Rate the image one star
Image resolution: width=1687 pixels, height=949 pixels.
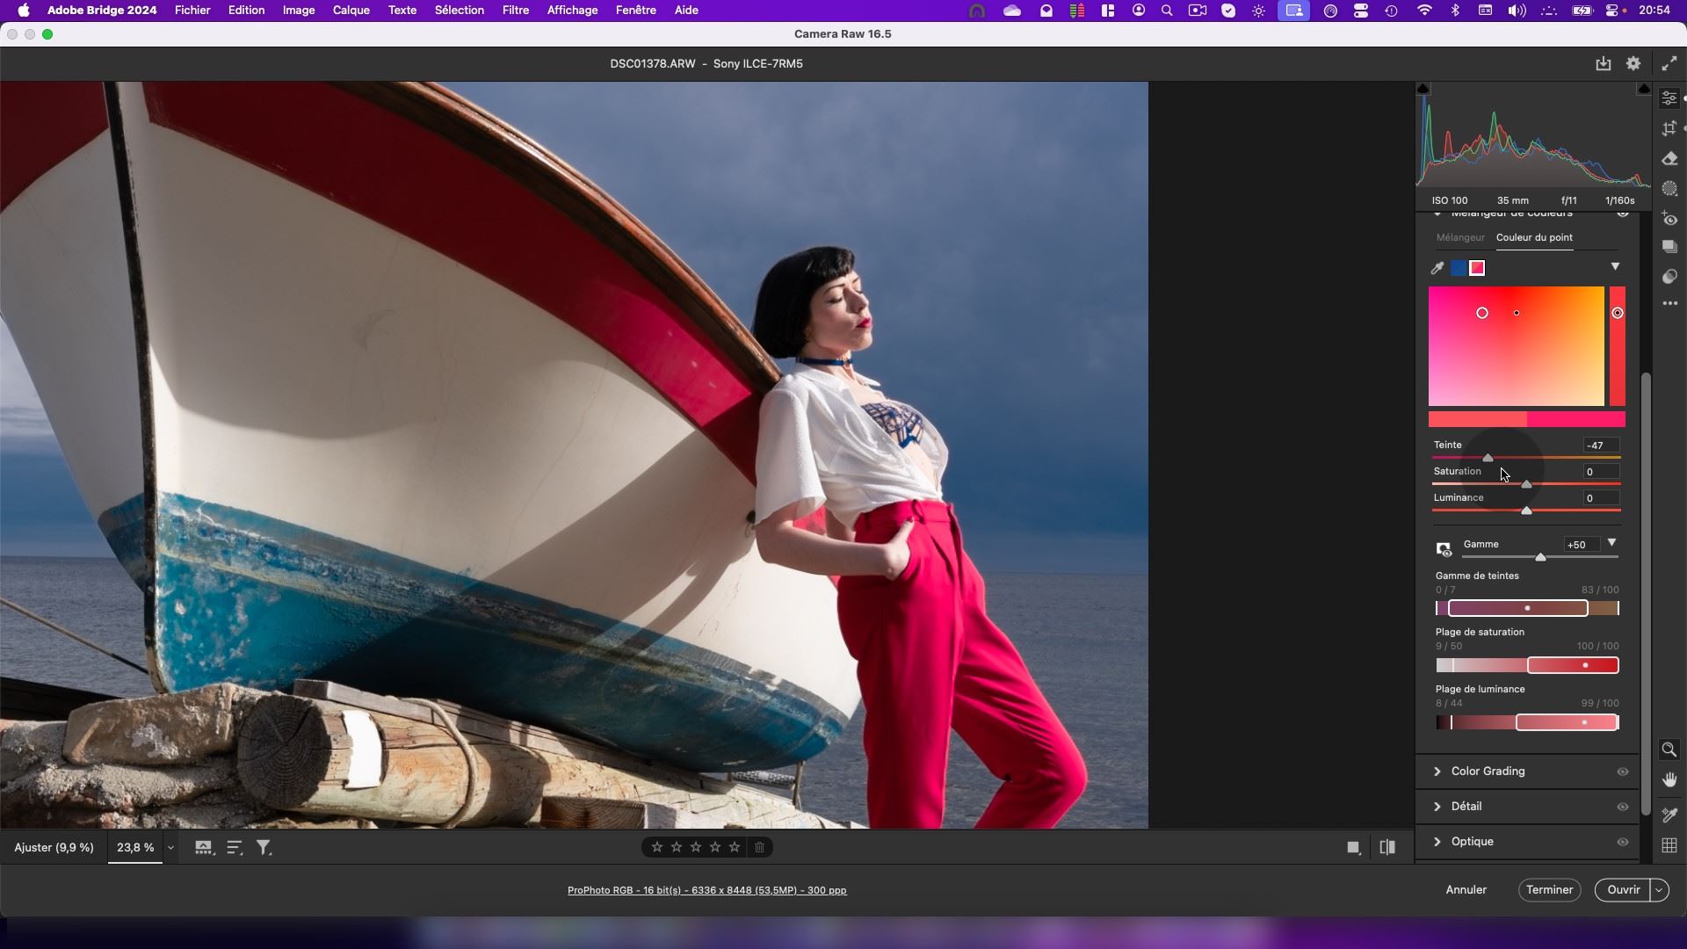pyautogui.click(x=657, y=847)
